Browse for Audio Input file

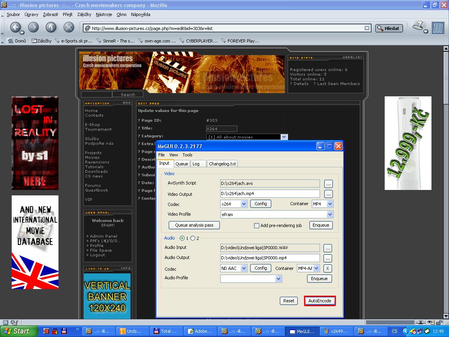pyautogui.click(x=327, y=248)
